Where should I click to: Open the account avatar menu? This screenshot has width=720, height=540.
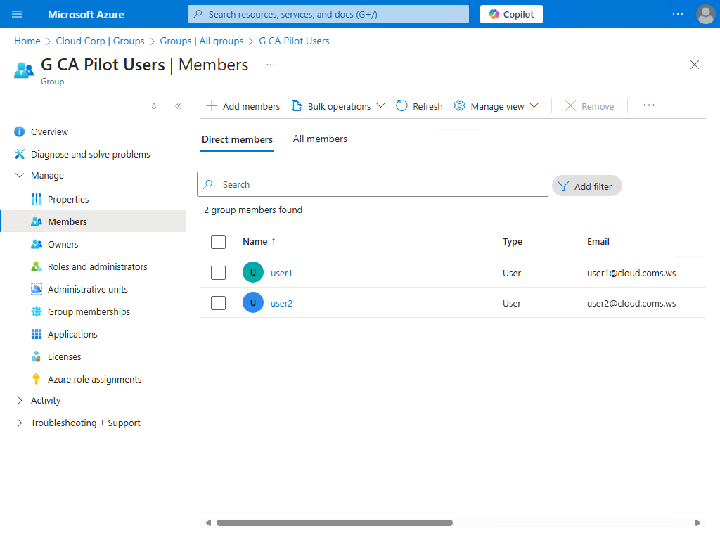coord(705,14)
